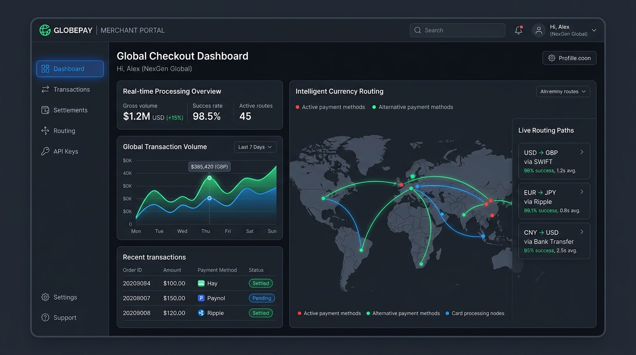Screen dimensions: 636x355
Task: Open the USD → GBP via SWIFT card
Action: [x=554, y=161]
